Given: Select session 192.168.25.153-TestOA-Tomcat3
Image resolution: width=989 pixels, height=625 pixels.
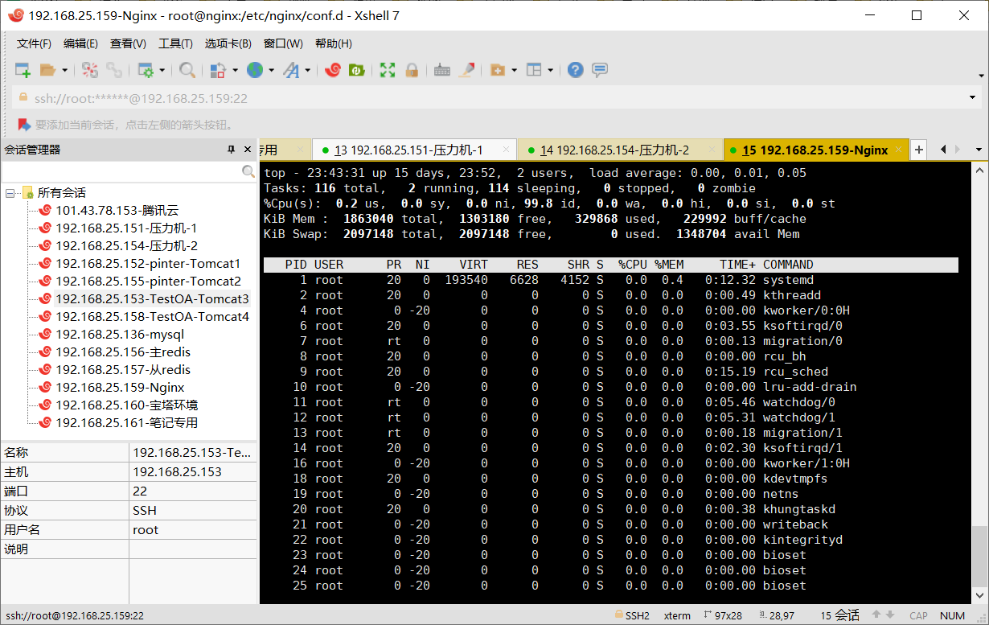Looking at the screenshot, I should 152,299.
